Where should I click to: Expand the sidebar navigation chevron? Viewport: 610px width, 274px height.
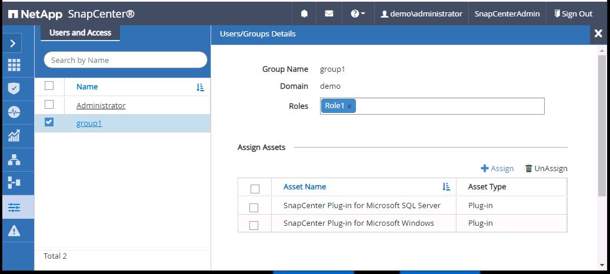[x=14, y=43]
